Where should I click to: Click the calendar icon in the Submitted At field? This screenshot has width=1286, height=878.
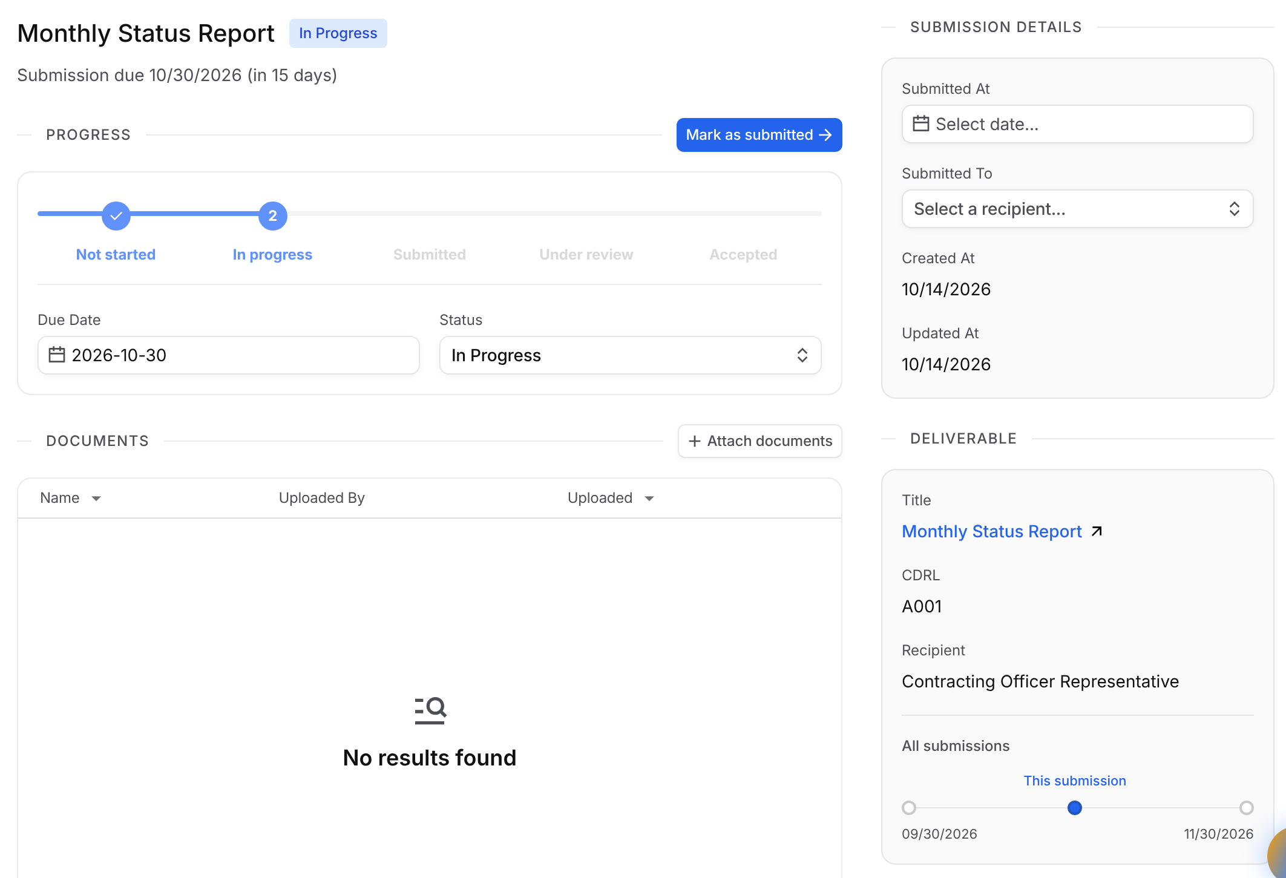coord(921,123)
